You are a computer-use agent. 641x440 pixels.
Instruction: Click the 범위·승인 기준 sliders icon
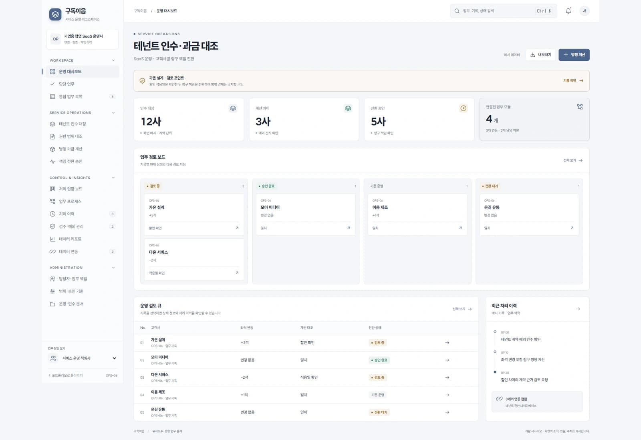[52, 291]
